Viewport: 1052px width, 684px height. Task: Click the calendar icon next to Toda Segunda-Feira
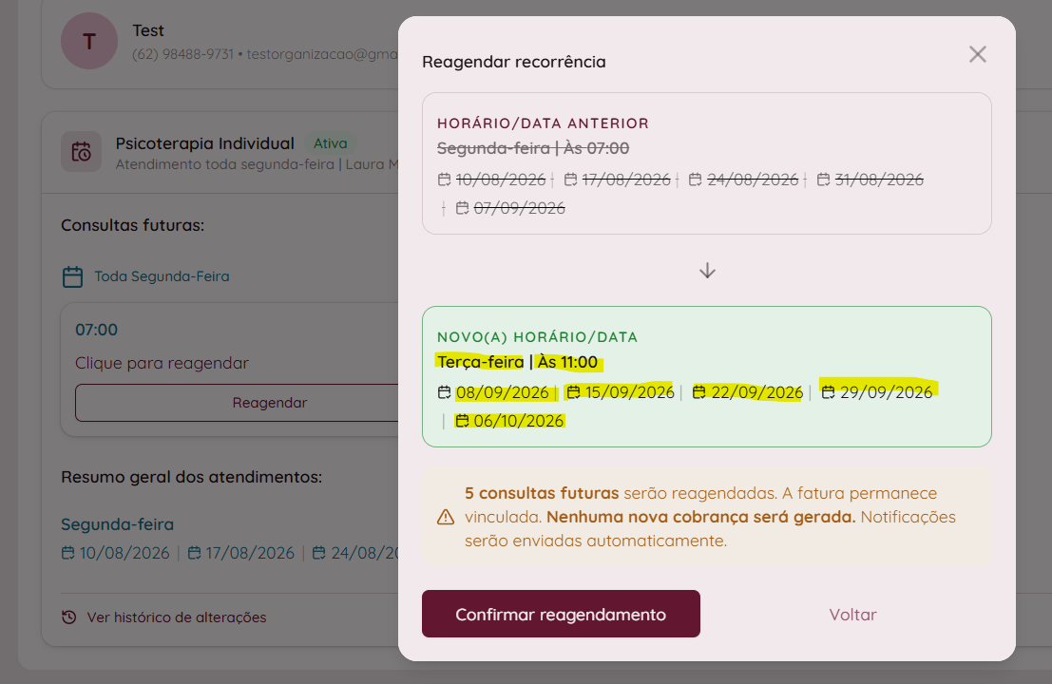point(72,276)
